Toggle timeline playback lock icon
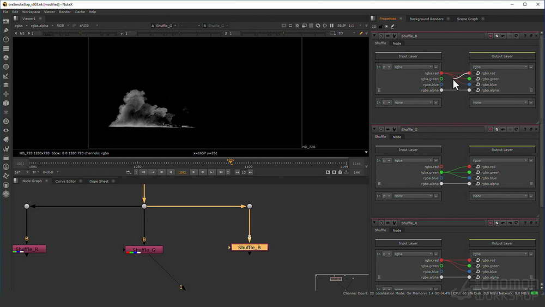Viewport: 545px width, 307px height. [340, 172]
